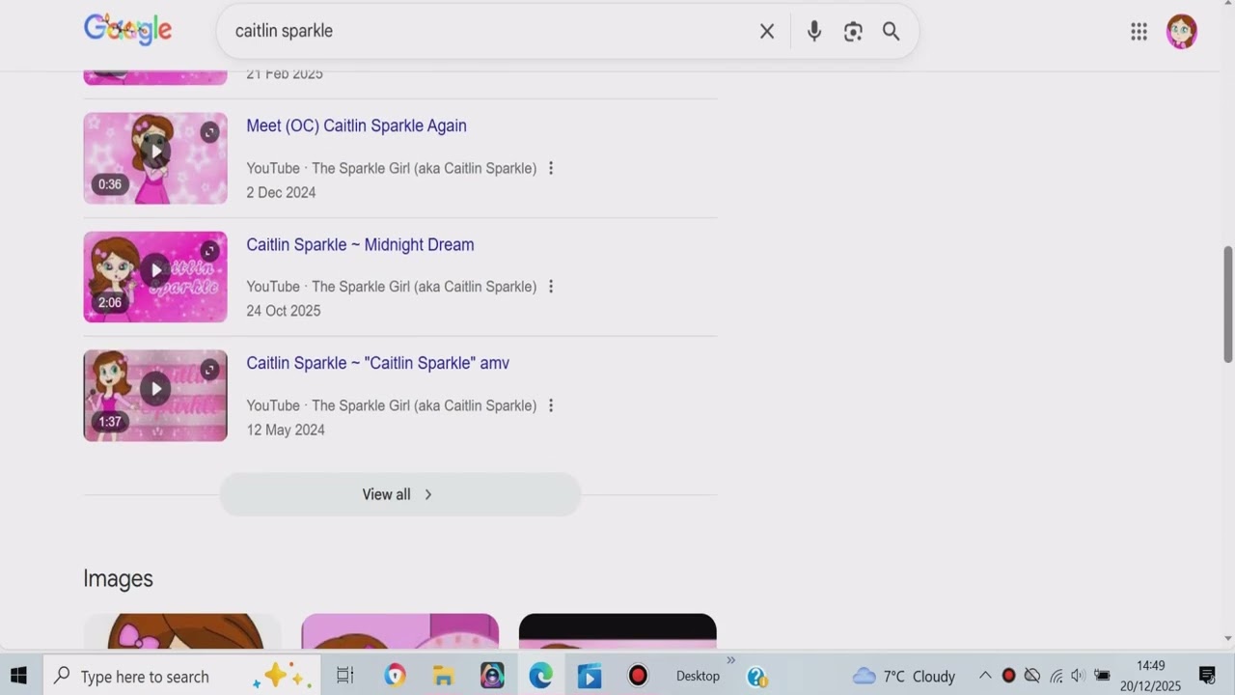This screenshot has height=695, width=1235.
Task: Open Google Lens image search
Action: point(853,32)
